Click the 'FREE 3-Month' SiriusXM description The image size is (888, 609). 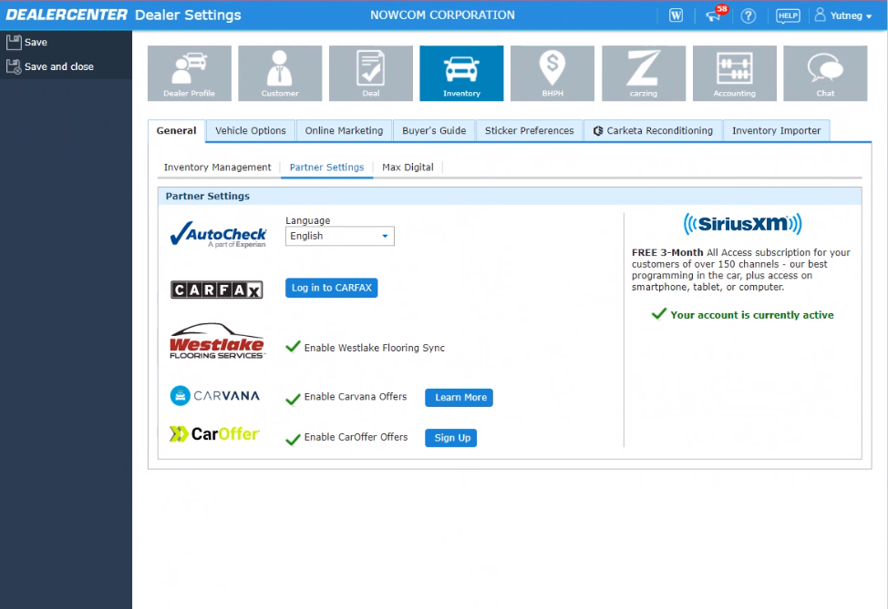[740, 269]
